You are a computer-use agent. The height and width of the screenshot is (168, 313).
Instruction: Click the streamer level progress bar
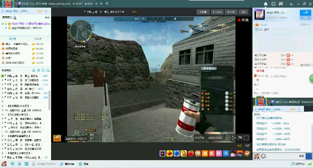(277, 18)
